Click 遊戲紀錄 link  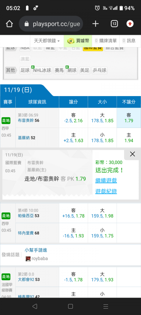click(x=106, y=192)
